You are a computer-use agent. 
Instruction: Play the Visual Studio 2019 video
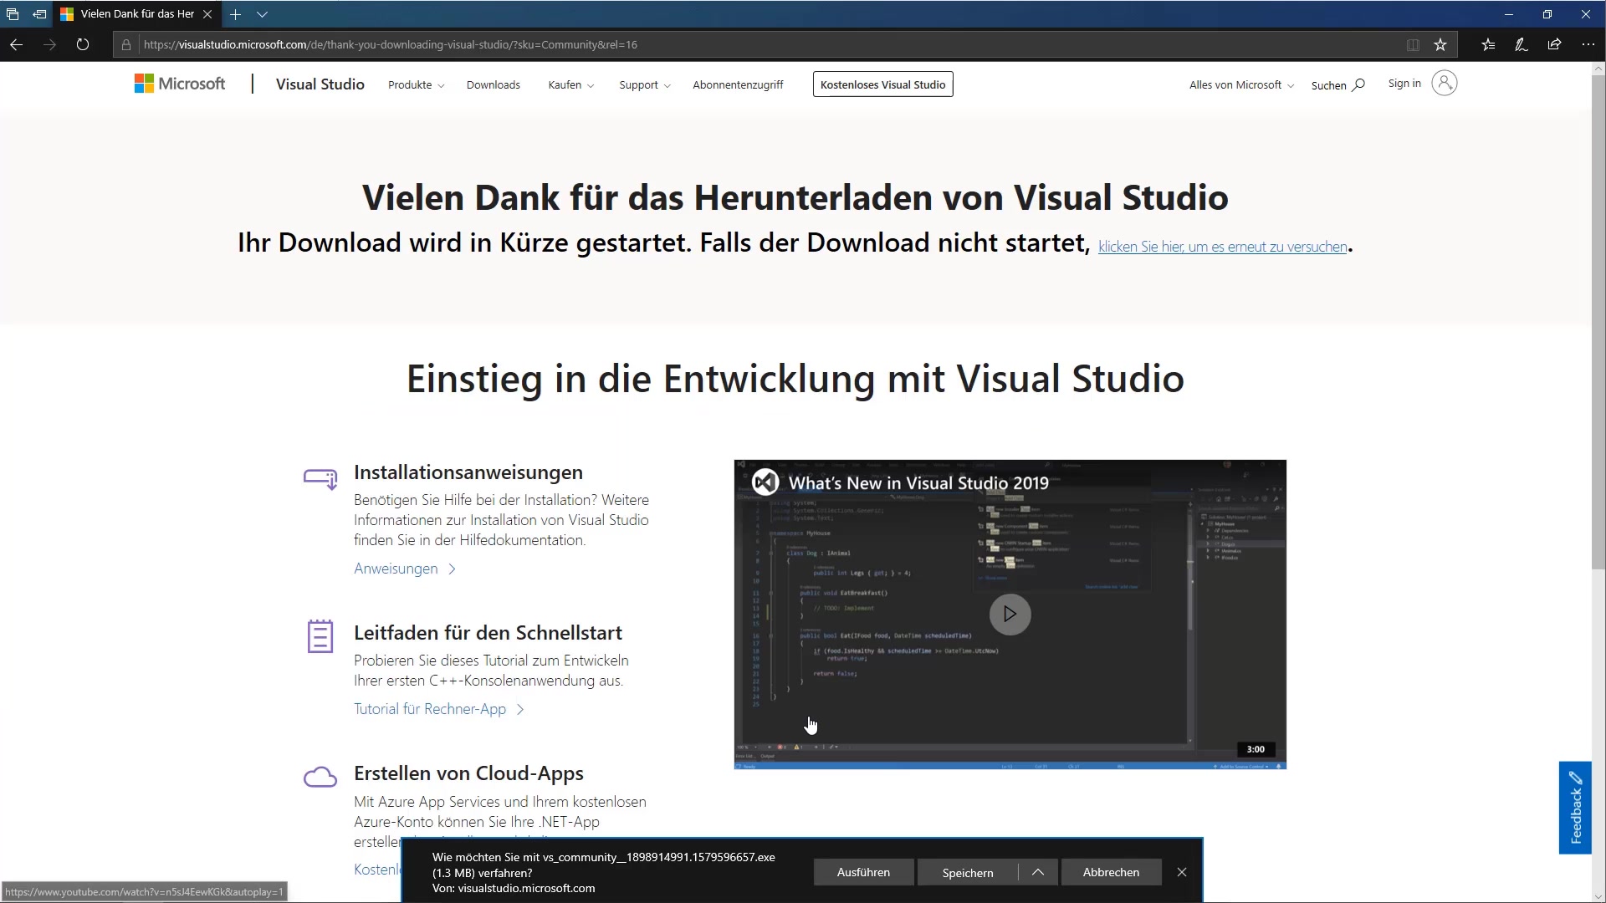pos(1010,614)
